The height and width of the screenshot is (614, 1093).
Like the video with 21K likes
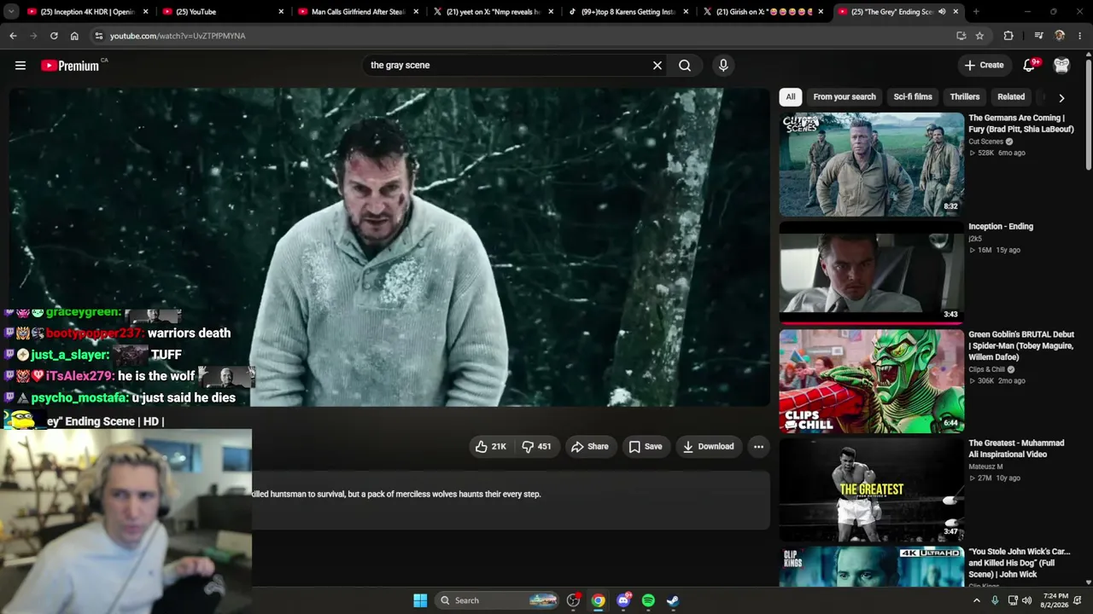tap(491, 446)
